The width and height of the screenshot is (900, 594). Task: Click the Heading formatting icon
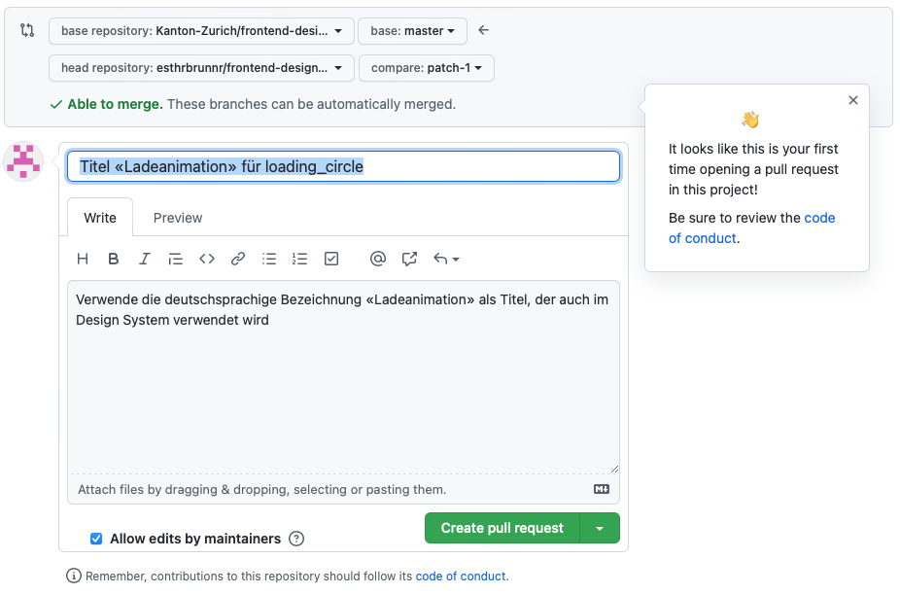pyautogui.click(x=83, y=259)
